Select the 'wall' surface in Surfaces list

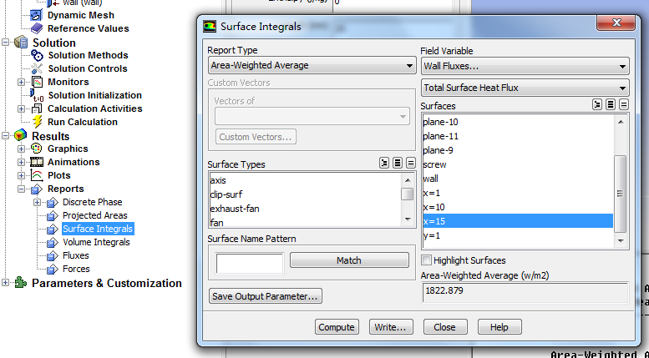click(x=518, y=179)
